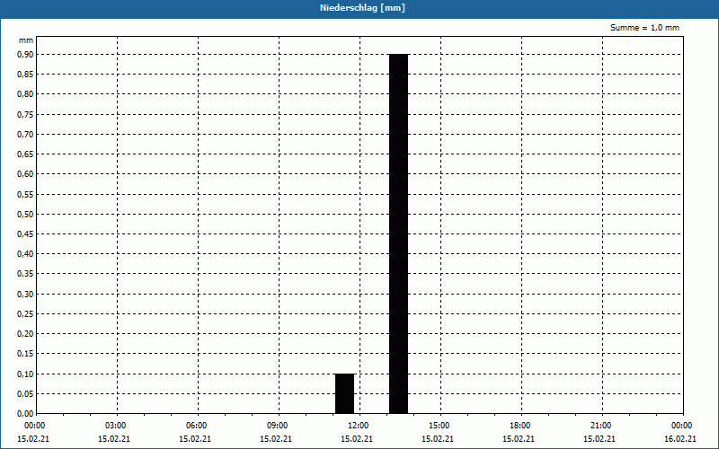The image size is (719, 449).
Task: Click the "mm" unit label above the y-axis
Action: 26,40
